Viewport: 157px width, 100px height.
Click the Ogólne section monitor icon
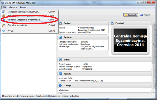pos(60,23)
